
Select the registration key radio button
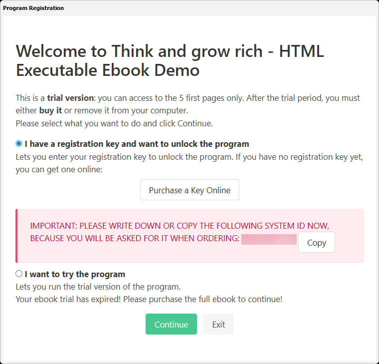19,144
